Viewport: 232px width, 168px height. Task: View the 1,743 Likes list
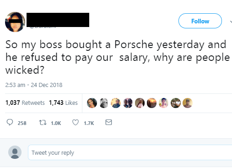pos(63,103)
